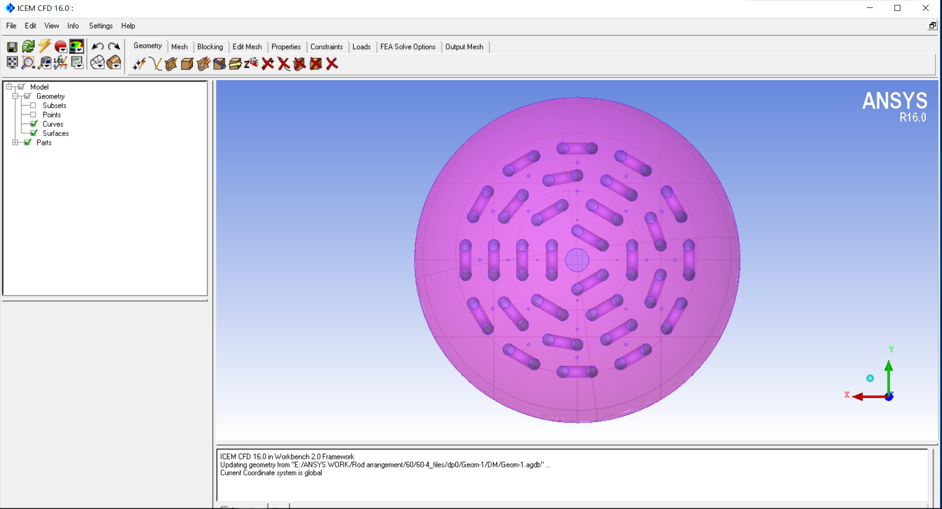The height and width of the screenshot is (509, 942).
Task: Collapse the Geometry tree node
Action: coord(15,96)
